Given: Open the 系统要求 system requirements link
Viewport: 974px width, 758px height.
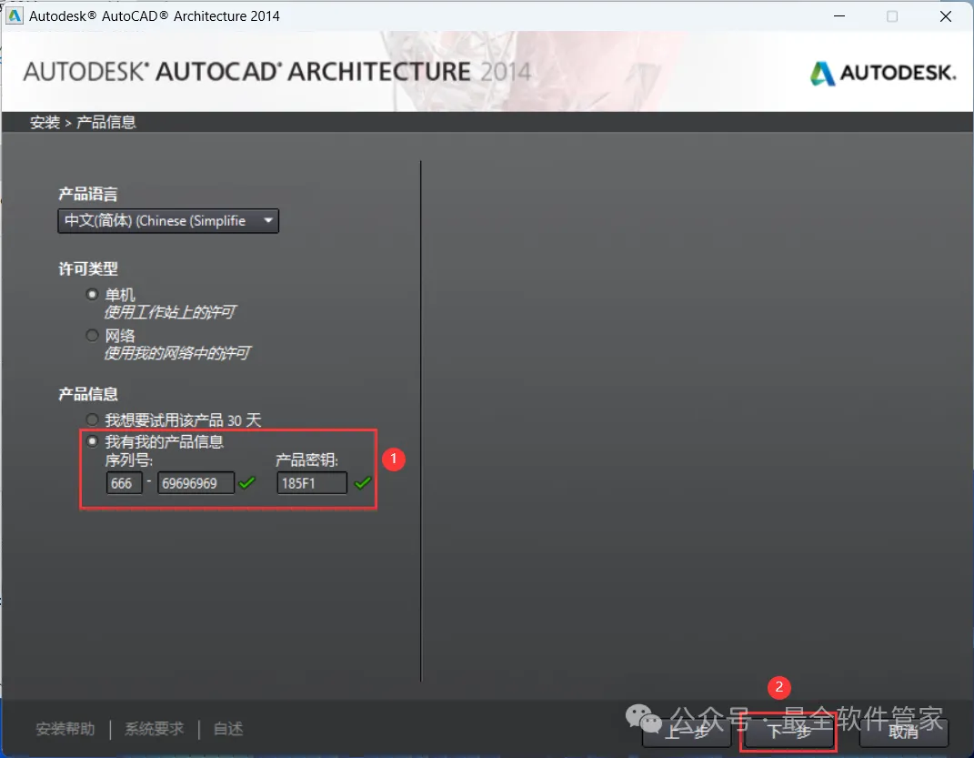Looking at the screenshot, I should click(x=154, y=728).
